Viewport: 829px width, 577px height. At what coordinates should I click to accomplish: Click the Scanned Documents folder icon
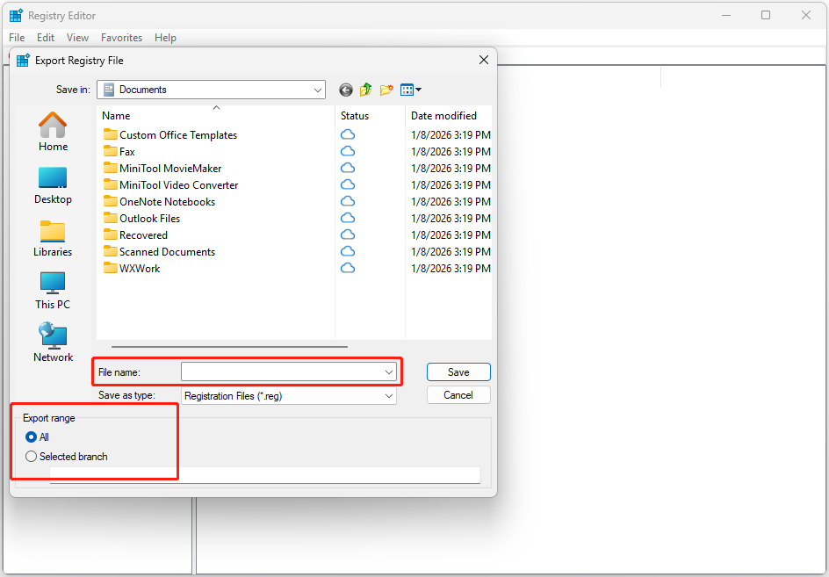(x=111, y=251)
